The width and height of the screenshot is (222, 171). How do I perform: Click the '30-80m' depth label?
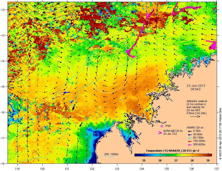[198, 134]
